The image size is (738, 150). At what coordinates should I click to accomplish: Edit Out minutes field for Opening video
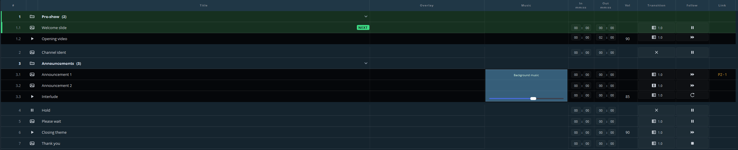pos(600,37)
